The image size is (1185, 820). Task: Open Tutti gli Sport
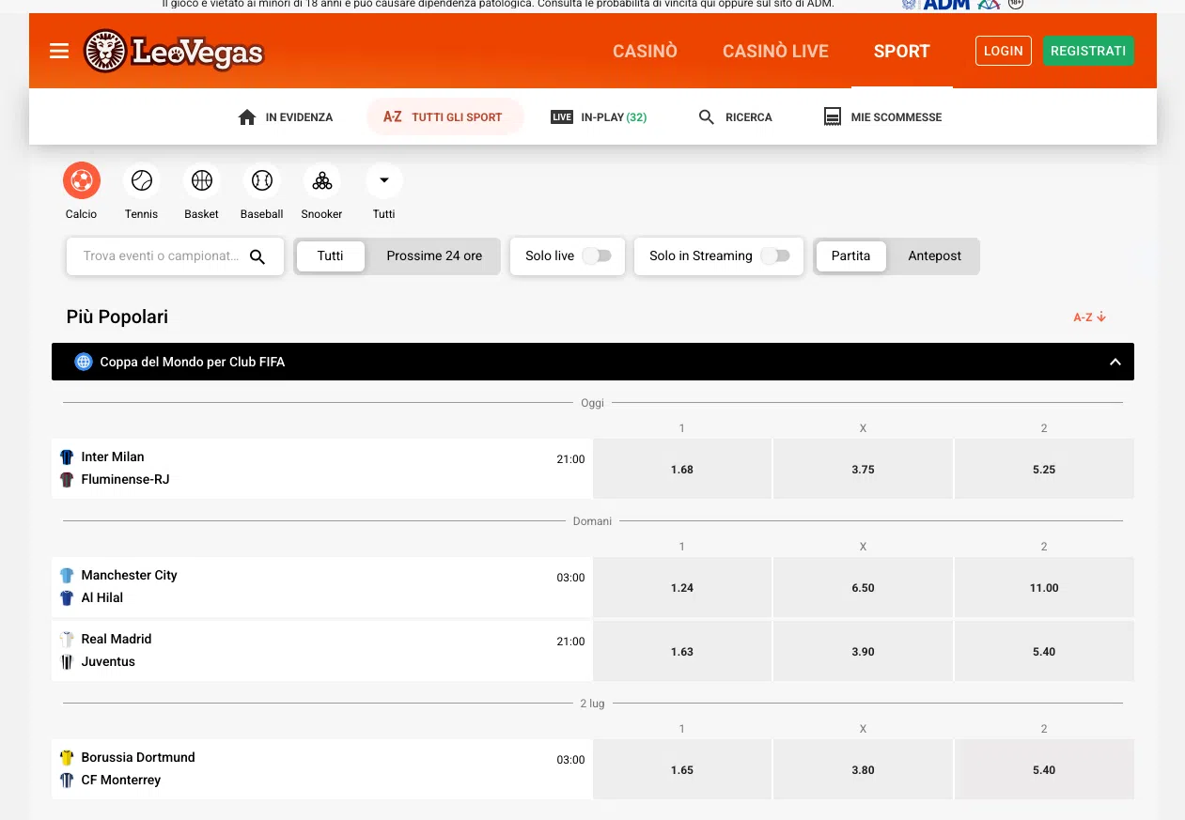click(x=444, y=117)
